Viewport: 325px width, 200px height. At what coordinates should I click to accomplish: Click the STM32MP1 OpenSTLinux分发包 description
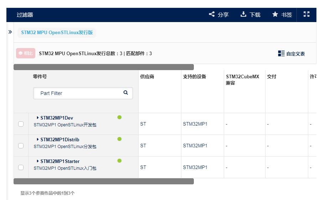(65, 147)
